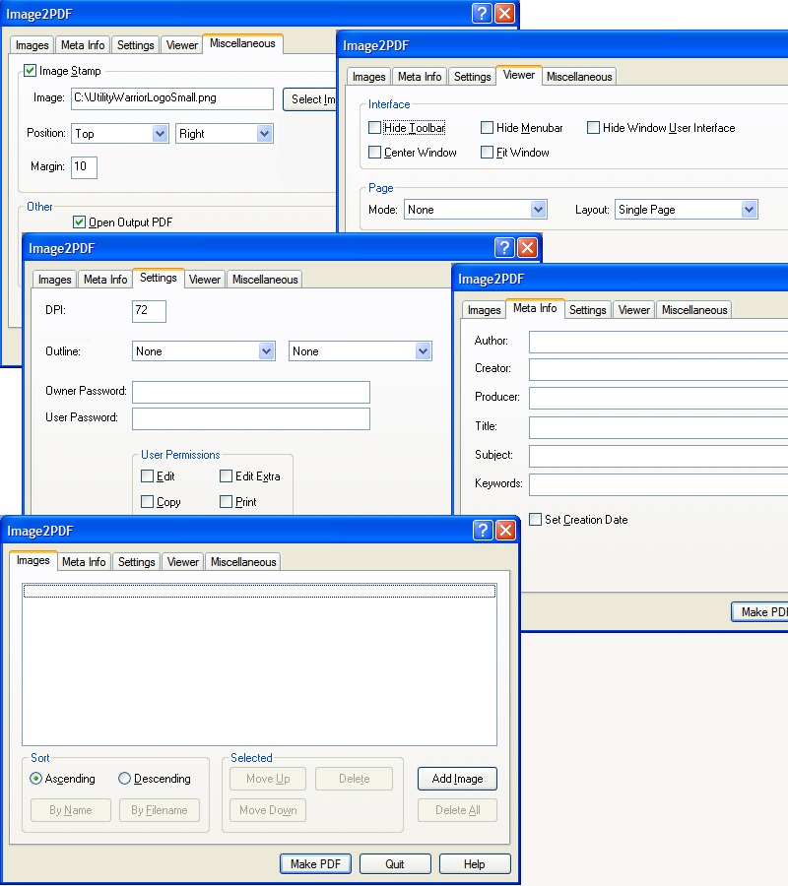The height and width of the screenshot is (886, 788).
Task: Click the By Filename sort button
Action: [x=160, y=810]
